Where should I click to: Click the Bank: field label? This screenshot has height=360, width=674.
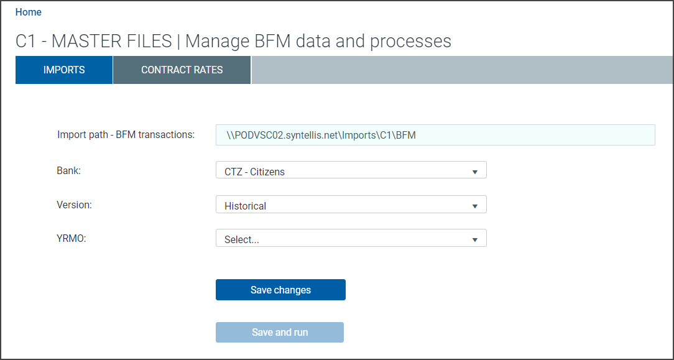[x=69, y=170]
